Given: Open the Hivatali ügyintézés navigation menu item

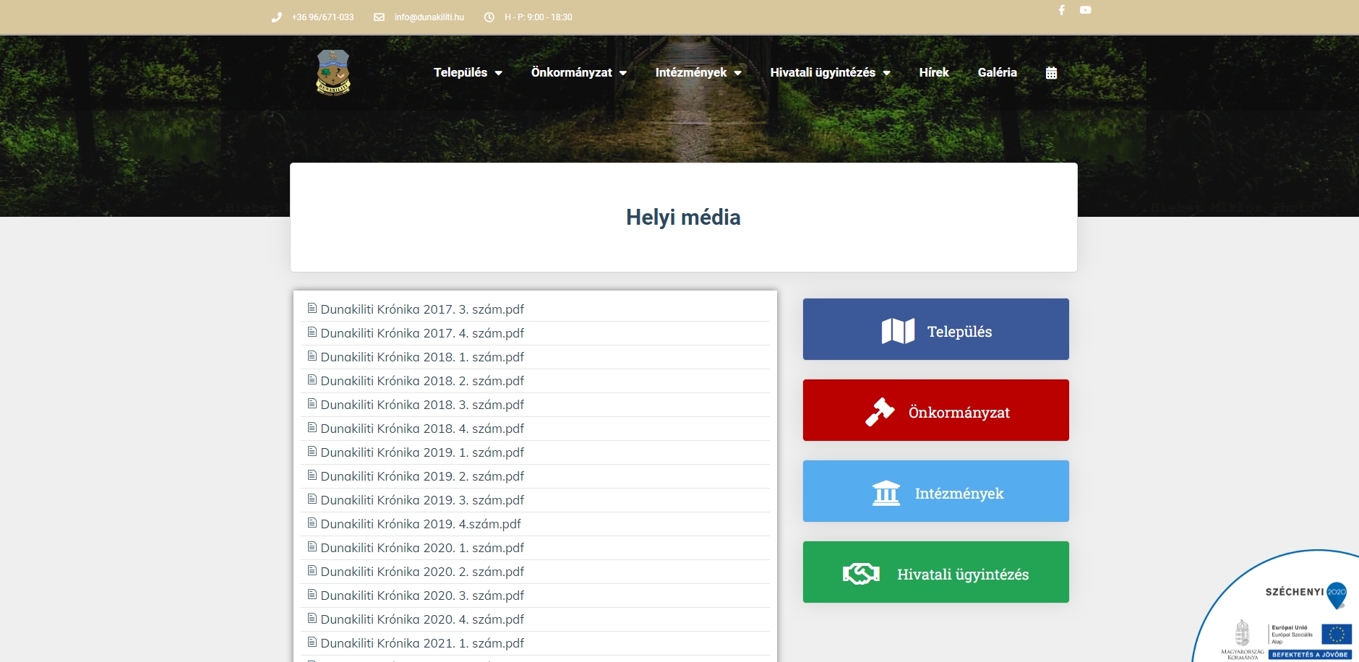Looking at the screenshot, I should click(823, 72).
